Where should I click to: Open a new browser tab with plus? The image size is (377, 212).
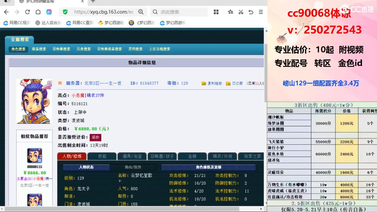(93, 1)
